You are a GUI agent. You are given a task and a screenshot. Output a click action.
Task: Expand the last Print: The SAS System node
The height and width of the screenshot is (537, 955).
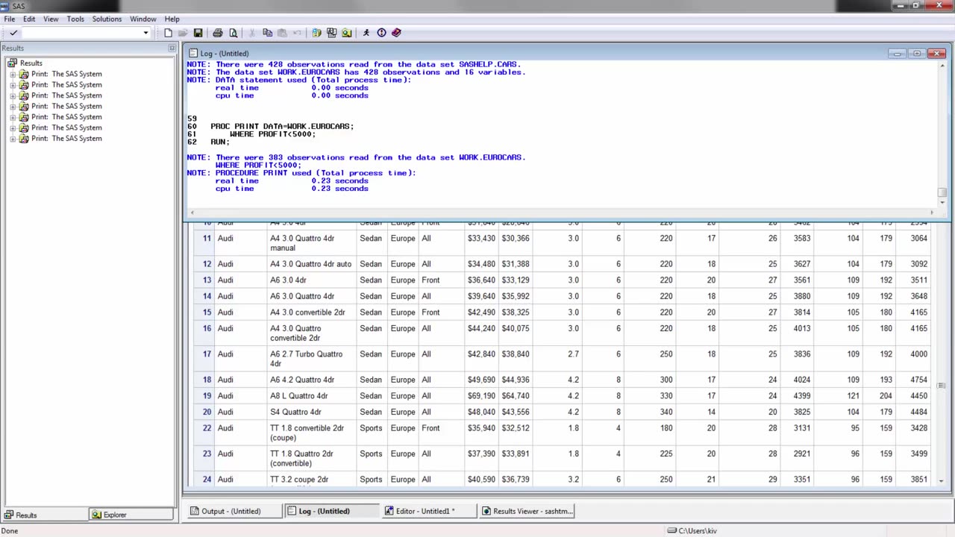[13, 139]
